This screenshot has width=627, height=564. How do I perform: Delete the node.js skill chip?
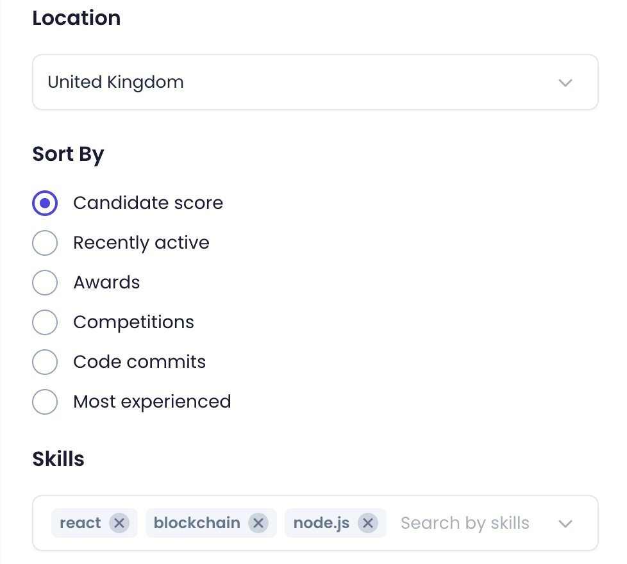click(367, 523)
